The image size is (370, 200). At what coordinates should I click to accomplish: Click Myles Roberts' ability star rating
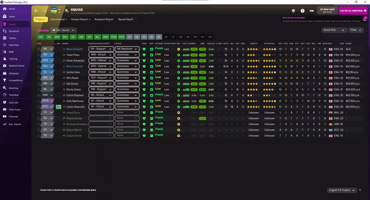click(x=254, y=49)
